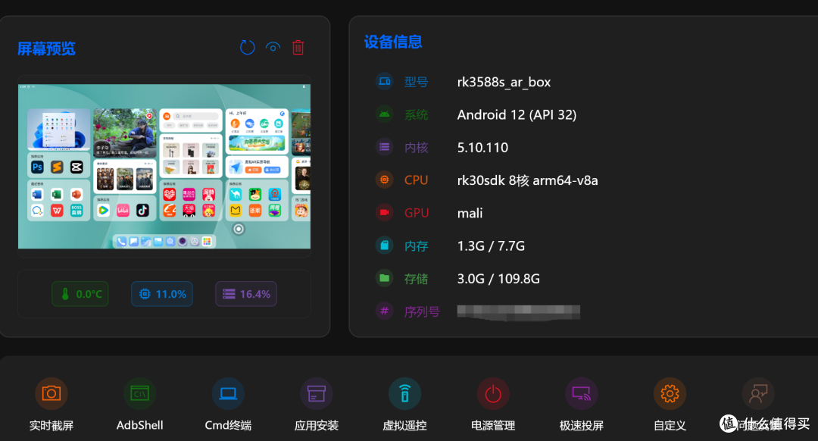The width and height of the screenshot is (818, 441).
Task: Select kernel version 5.10.110
Action: 482,148
